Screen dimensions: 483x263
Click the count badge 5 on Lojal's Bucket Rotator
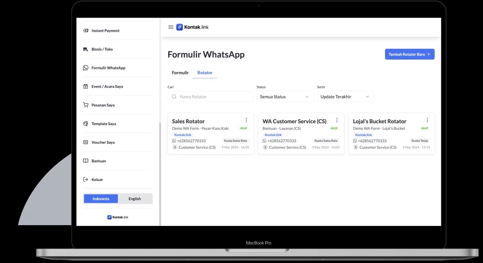356,147
